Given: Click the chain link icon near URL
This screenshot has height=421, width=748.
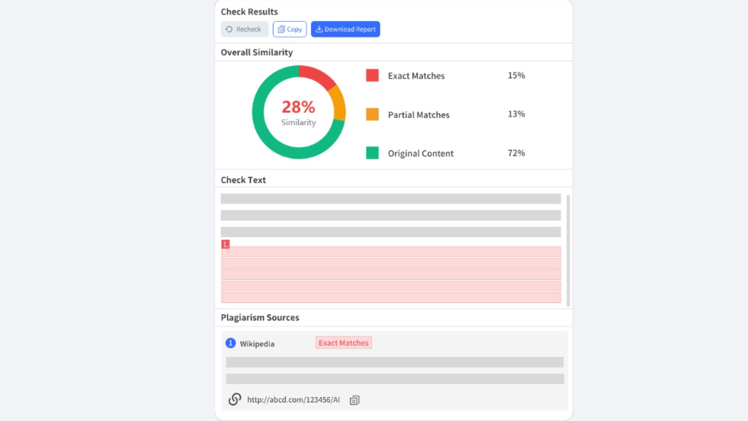Looking at the screenshot, I should tap(235, 399).
